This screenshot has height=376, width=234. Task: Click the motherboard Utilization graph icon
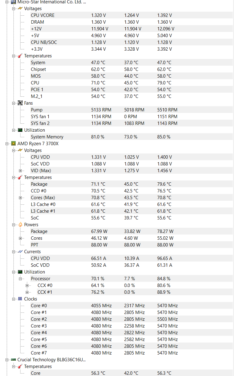[x=20, y=130]
